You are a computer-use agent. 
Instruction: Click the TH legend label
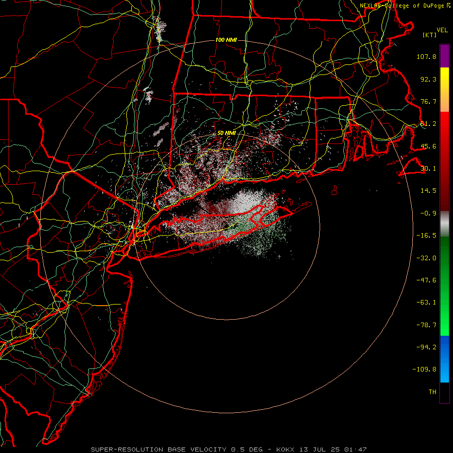pos(432,392)
